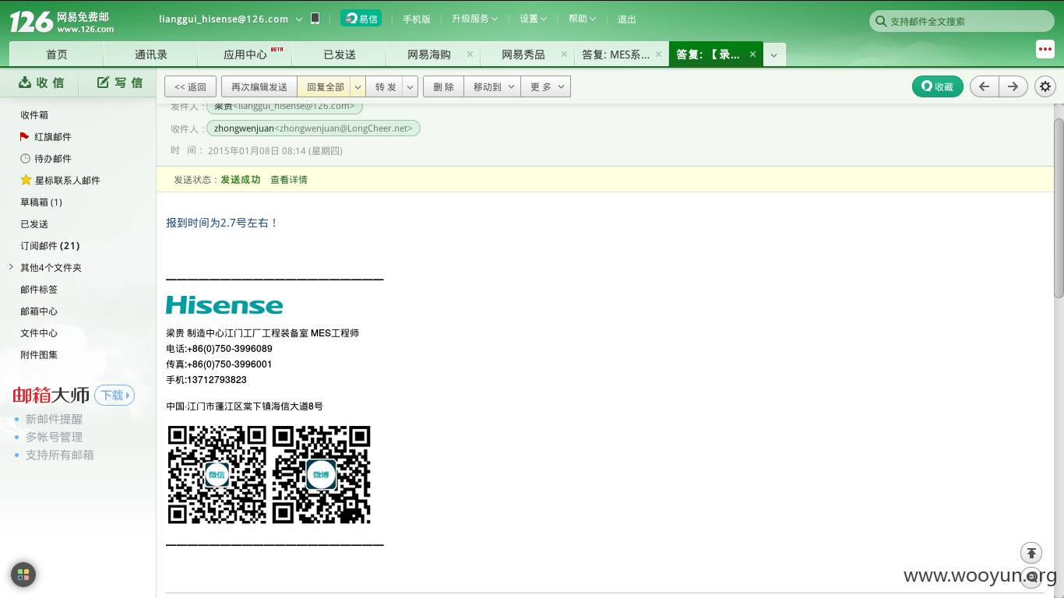Screen dimensions: 1064x598
Task: Open 帮助 dropdown menu
Action: click(583, 19)
